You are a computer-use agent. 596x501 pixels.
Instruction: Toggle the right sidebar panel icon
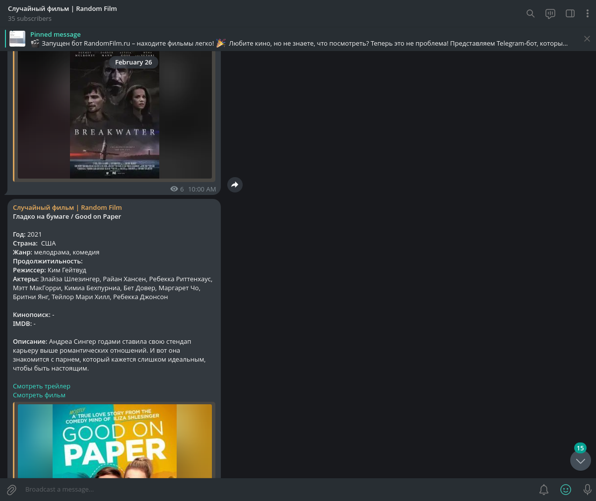coord(570,13)
